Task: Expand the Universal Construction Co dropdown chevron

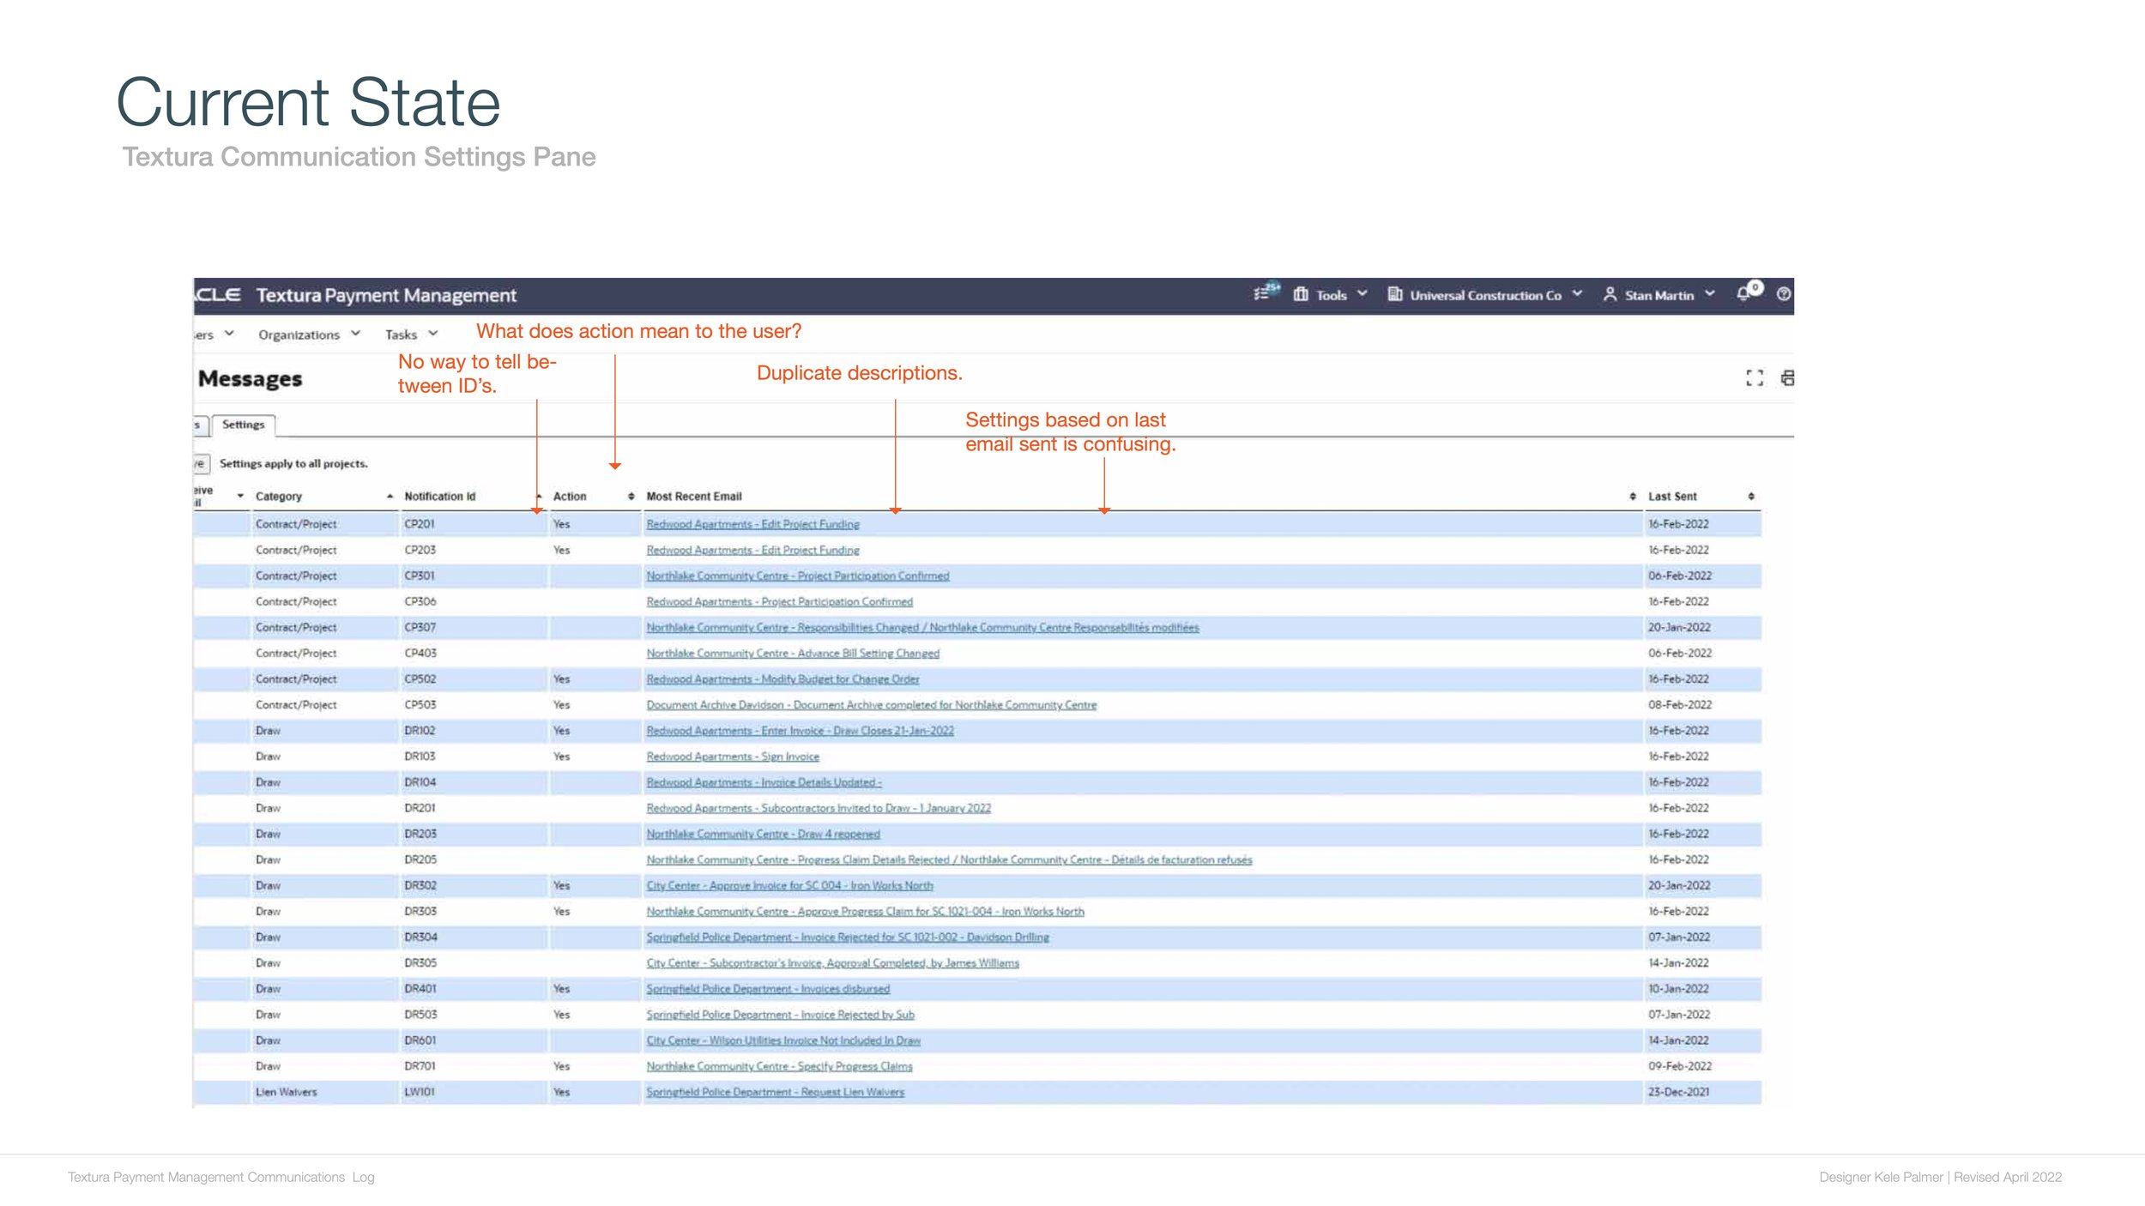Action: click(1577, 293)
